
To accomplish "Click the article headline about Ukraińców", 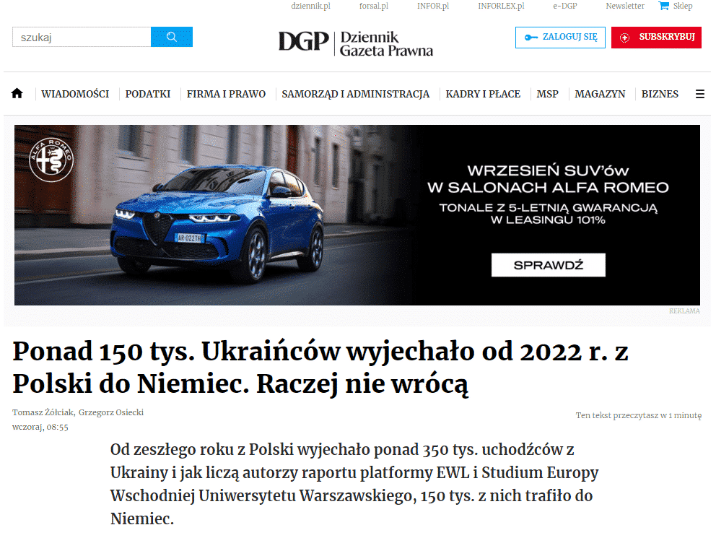I will click(320, 367).
